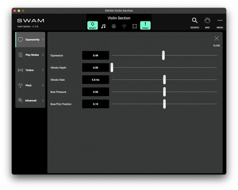Viewport: 238px width, 190px height.
Task: Select the frame square icon in toolbar
Action: click(x=135, y=26)
